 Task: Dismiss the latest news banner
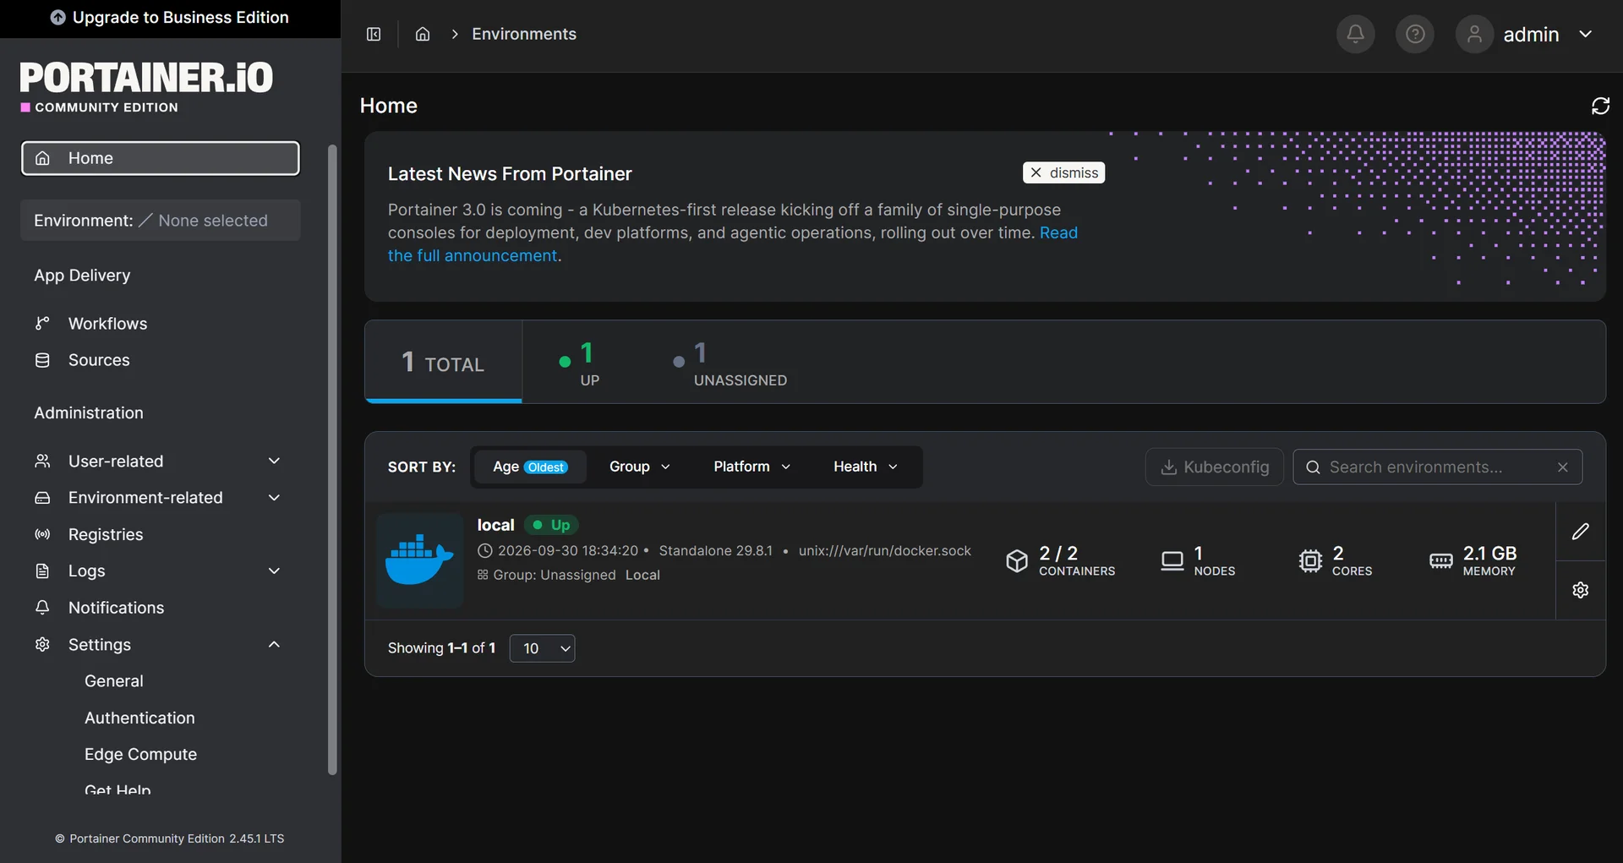(x=1063, y=172)
